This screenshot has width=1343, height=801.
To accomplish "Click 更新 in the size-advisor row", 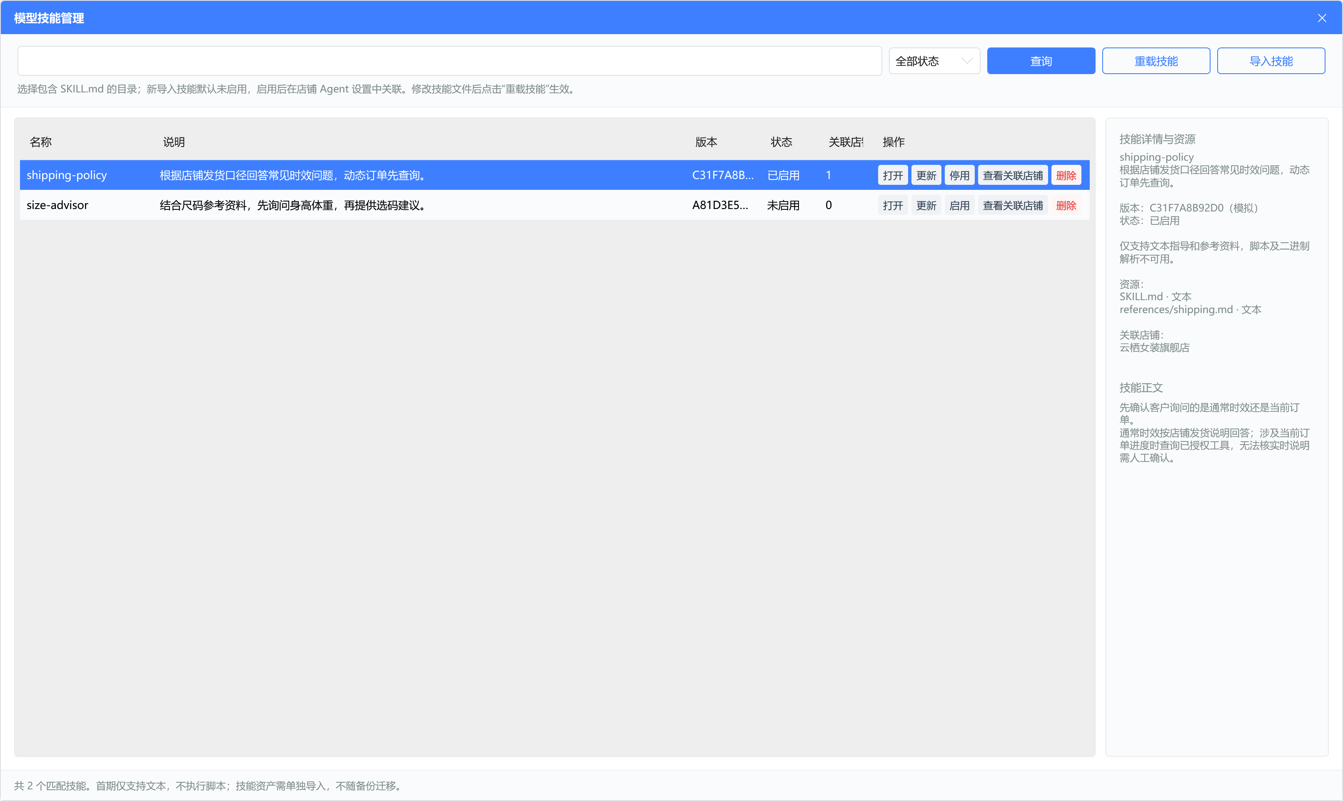I will tap(926, 206).
